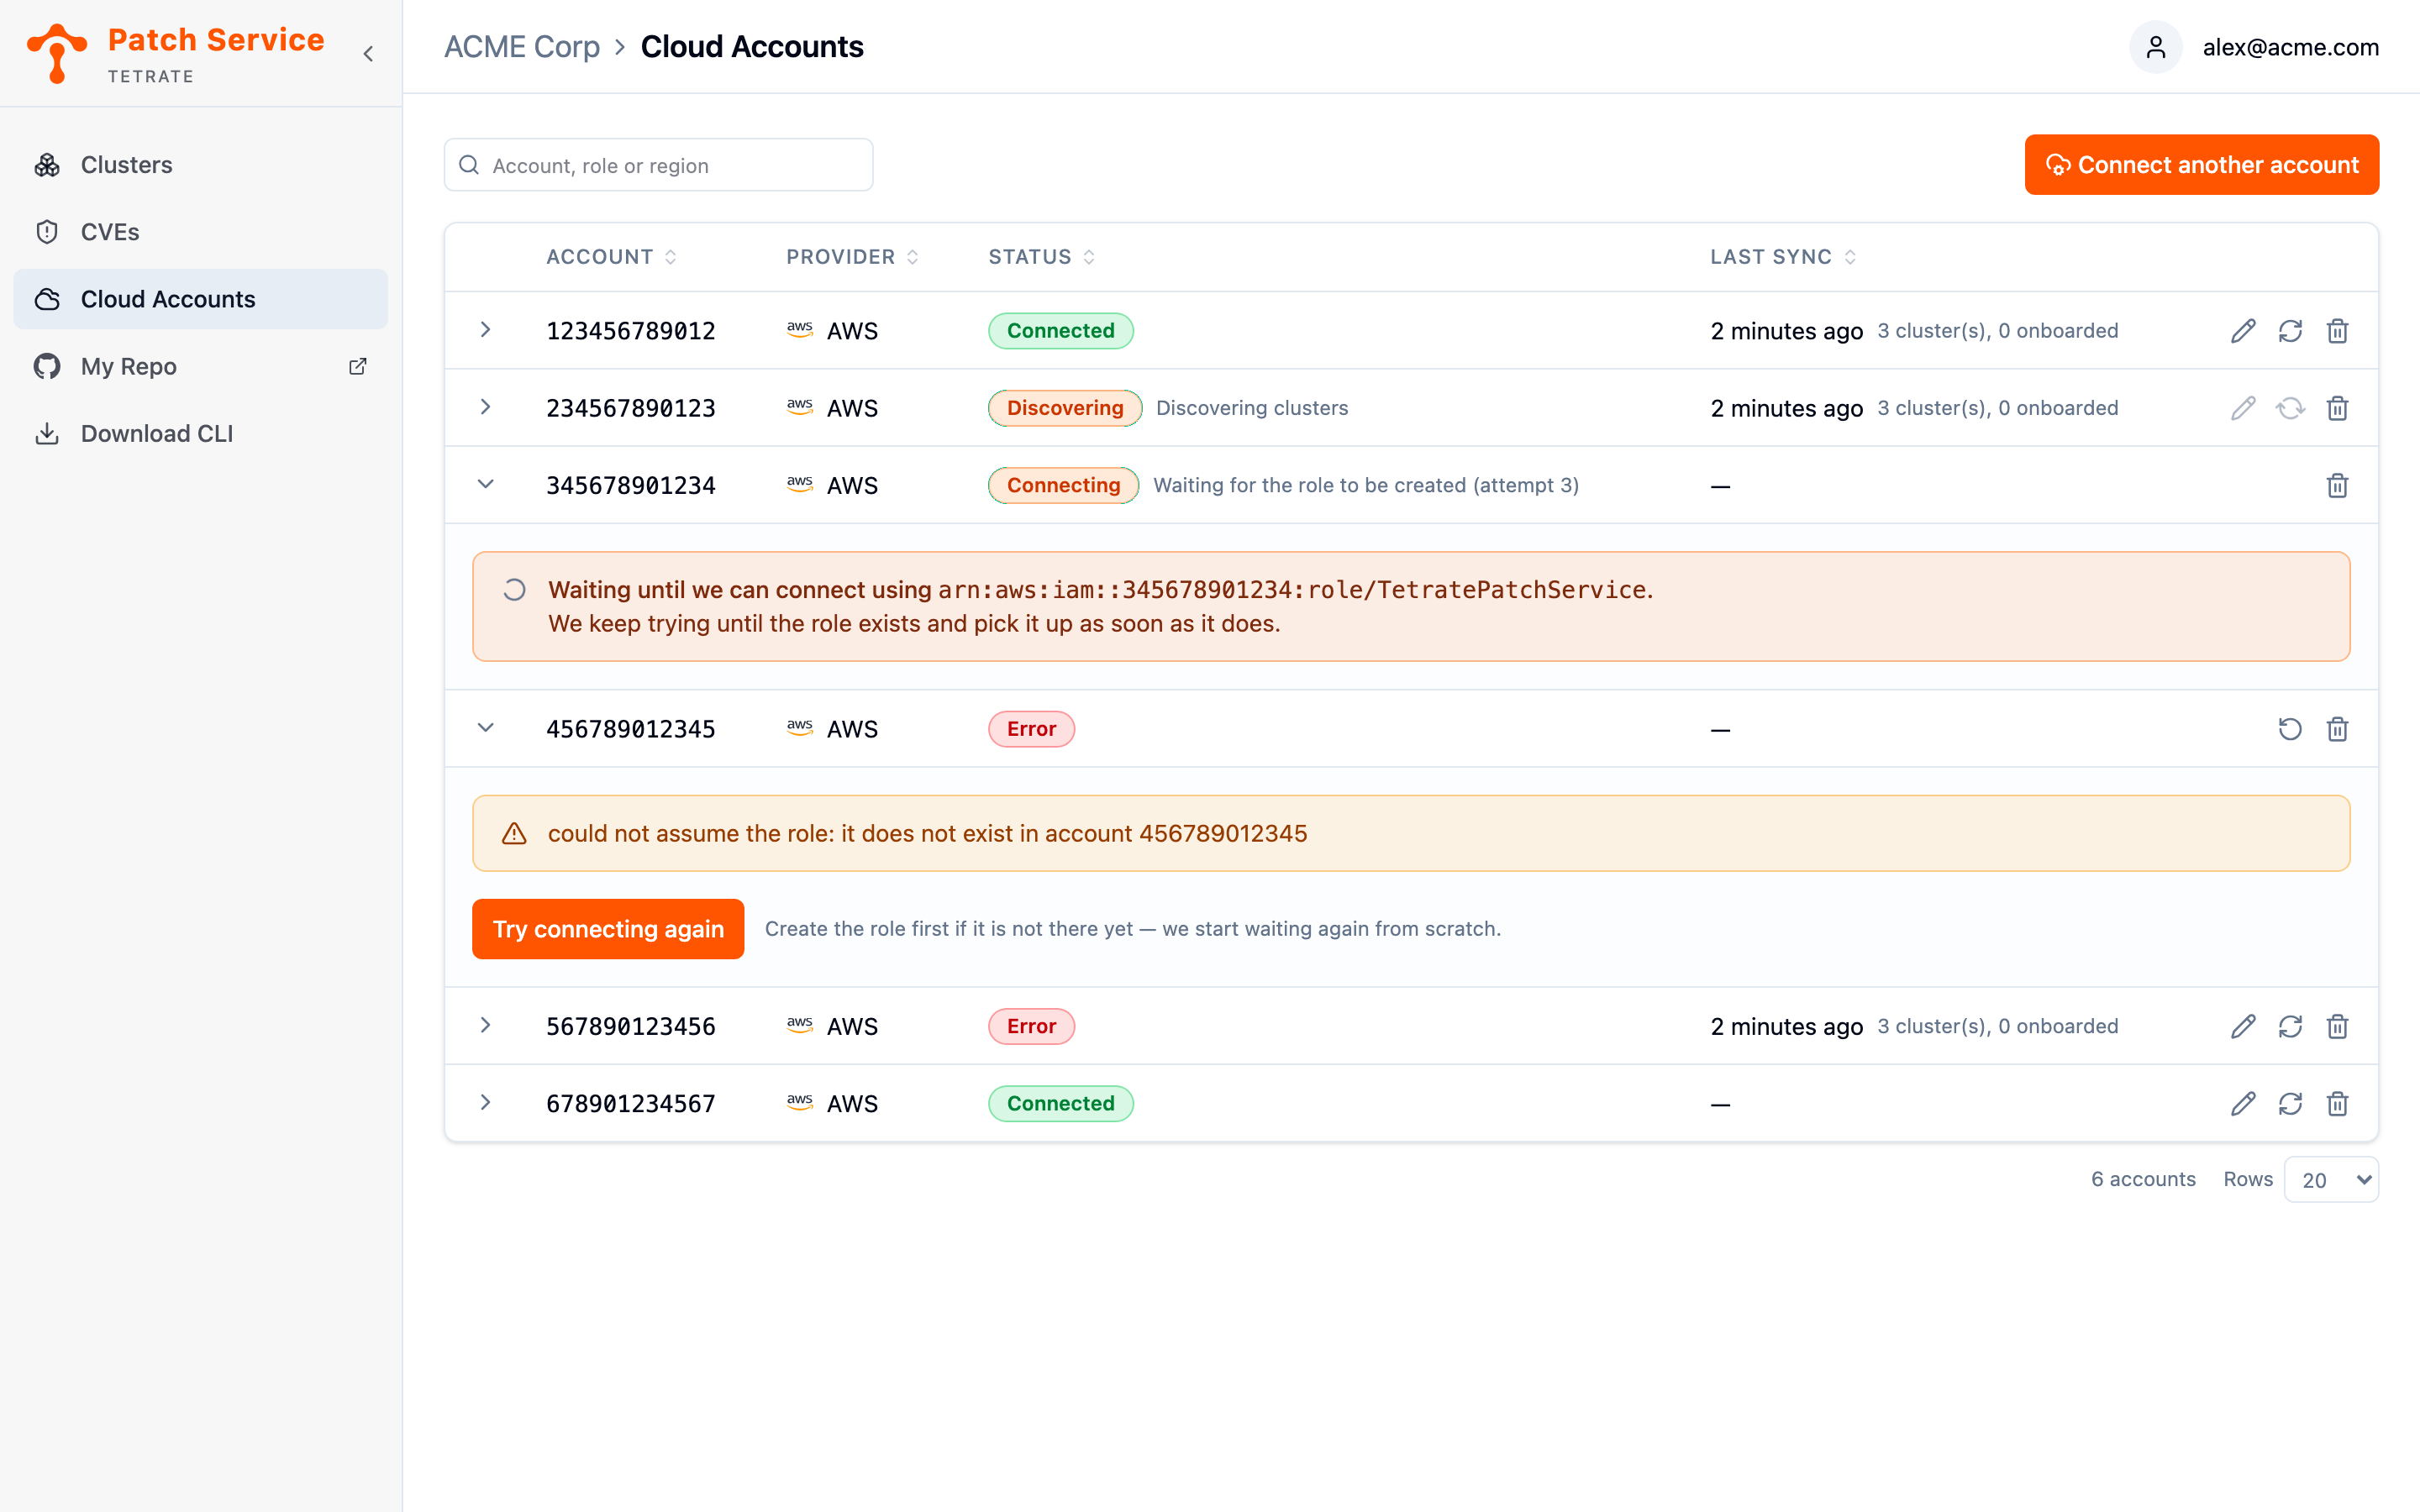This screenshot has width=2420, height=1512.
Task: Expand row for account 678901234567
Action: coord(486,1102)
